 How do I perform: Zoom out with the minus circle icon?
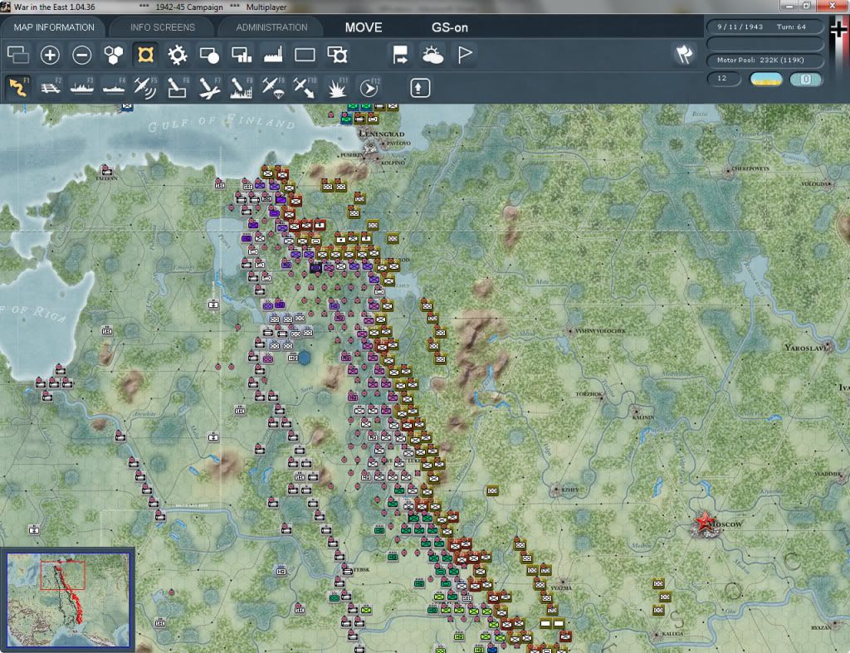coord(82,55)
